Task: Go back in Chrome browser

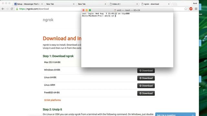Action: point(3,9)
